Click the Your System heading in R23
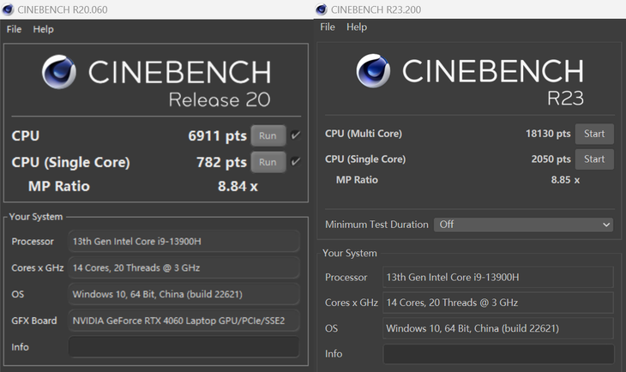This screenshot has height=372, width=626. tap(350, 253)
